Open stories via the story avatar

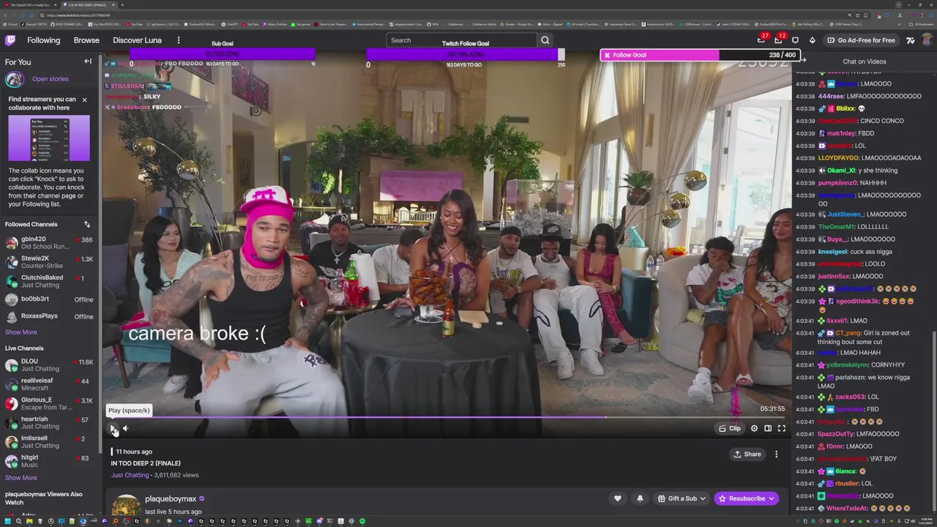[x=15, y=79]
